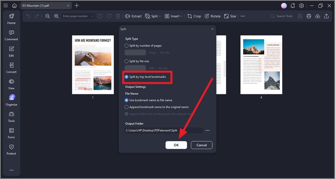Zoom out the page thumbnails

47,16
